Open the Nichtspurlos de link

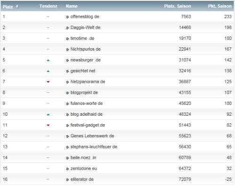(86, 49)
